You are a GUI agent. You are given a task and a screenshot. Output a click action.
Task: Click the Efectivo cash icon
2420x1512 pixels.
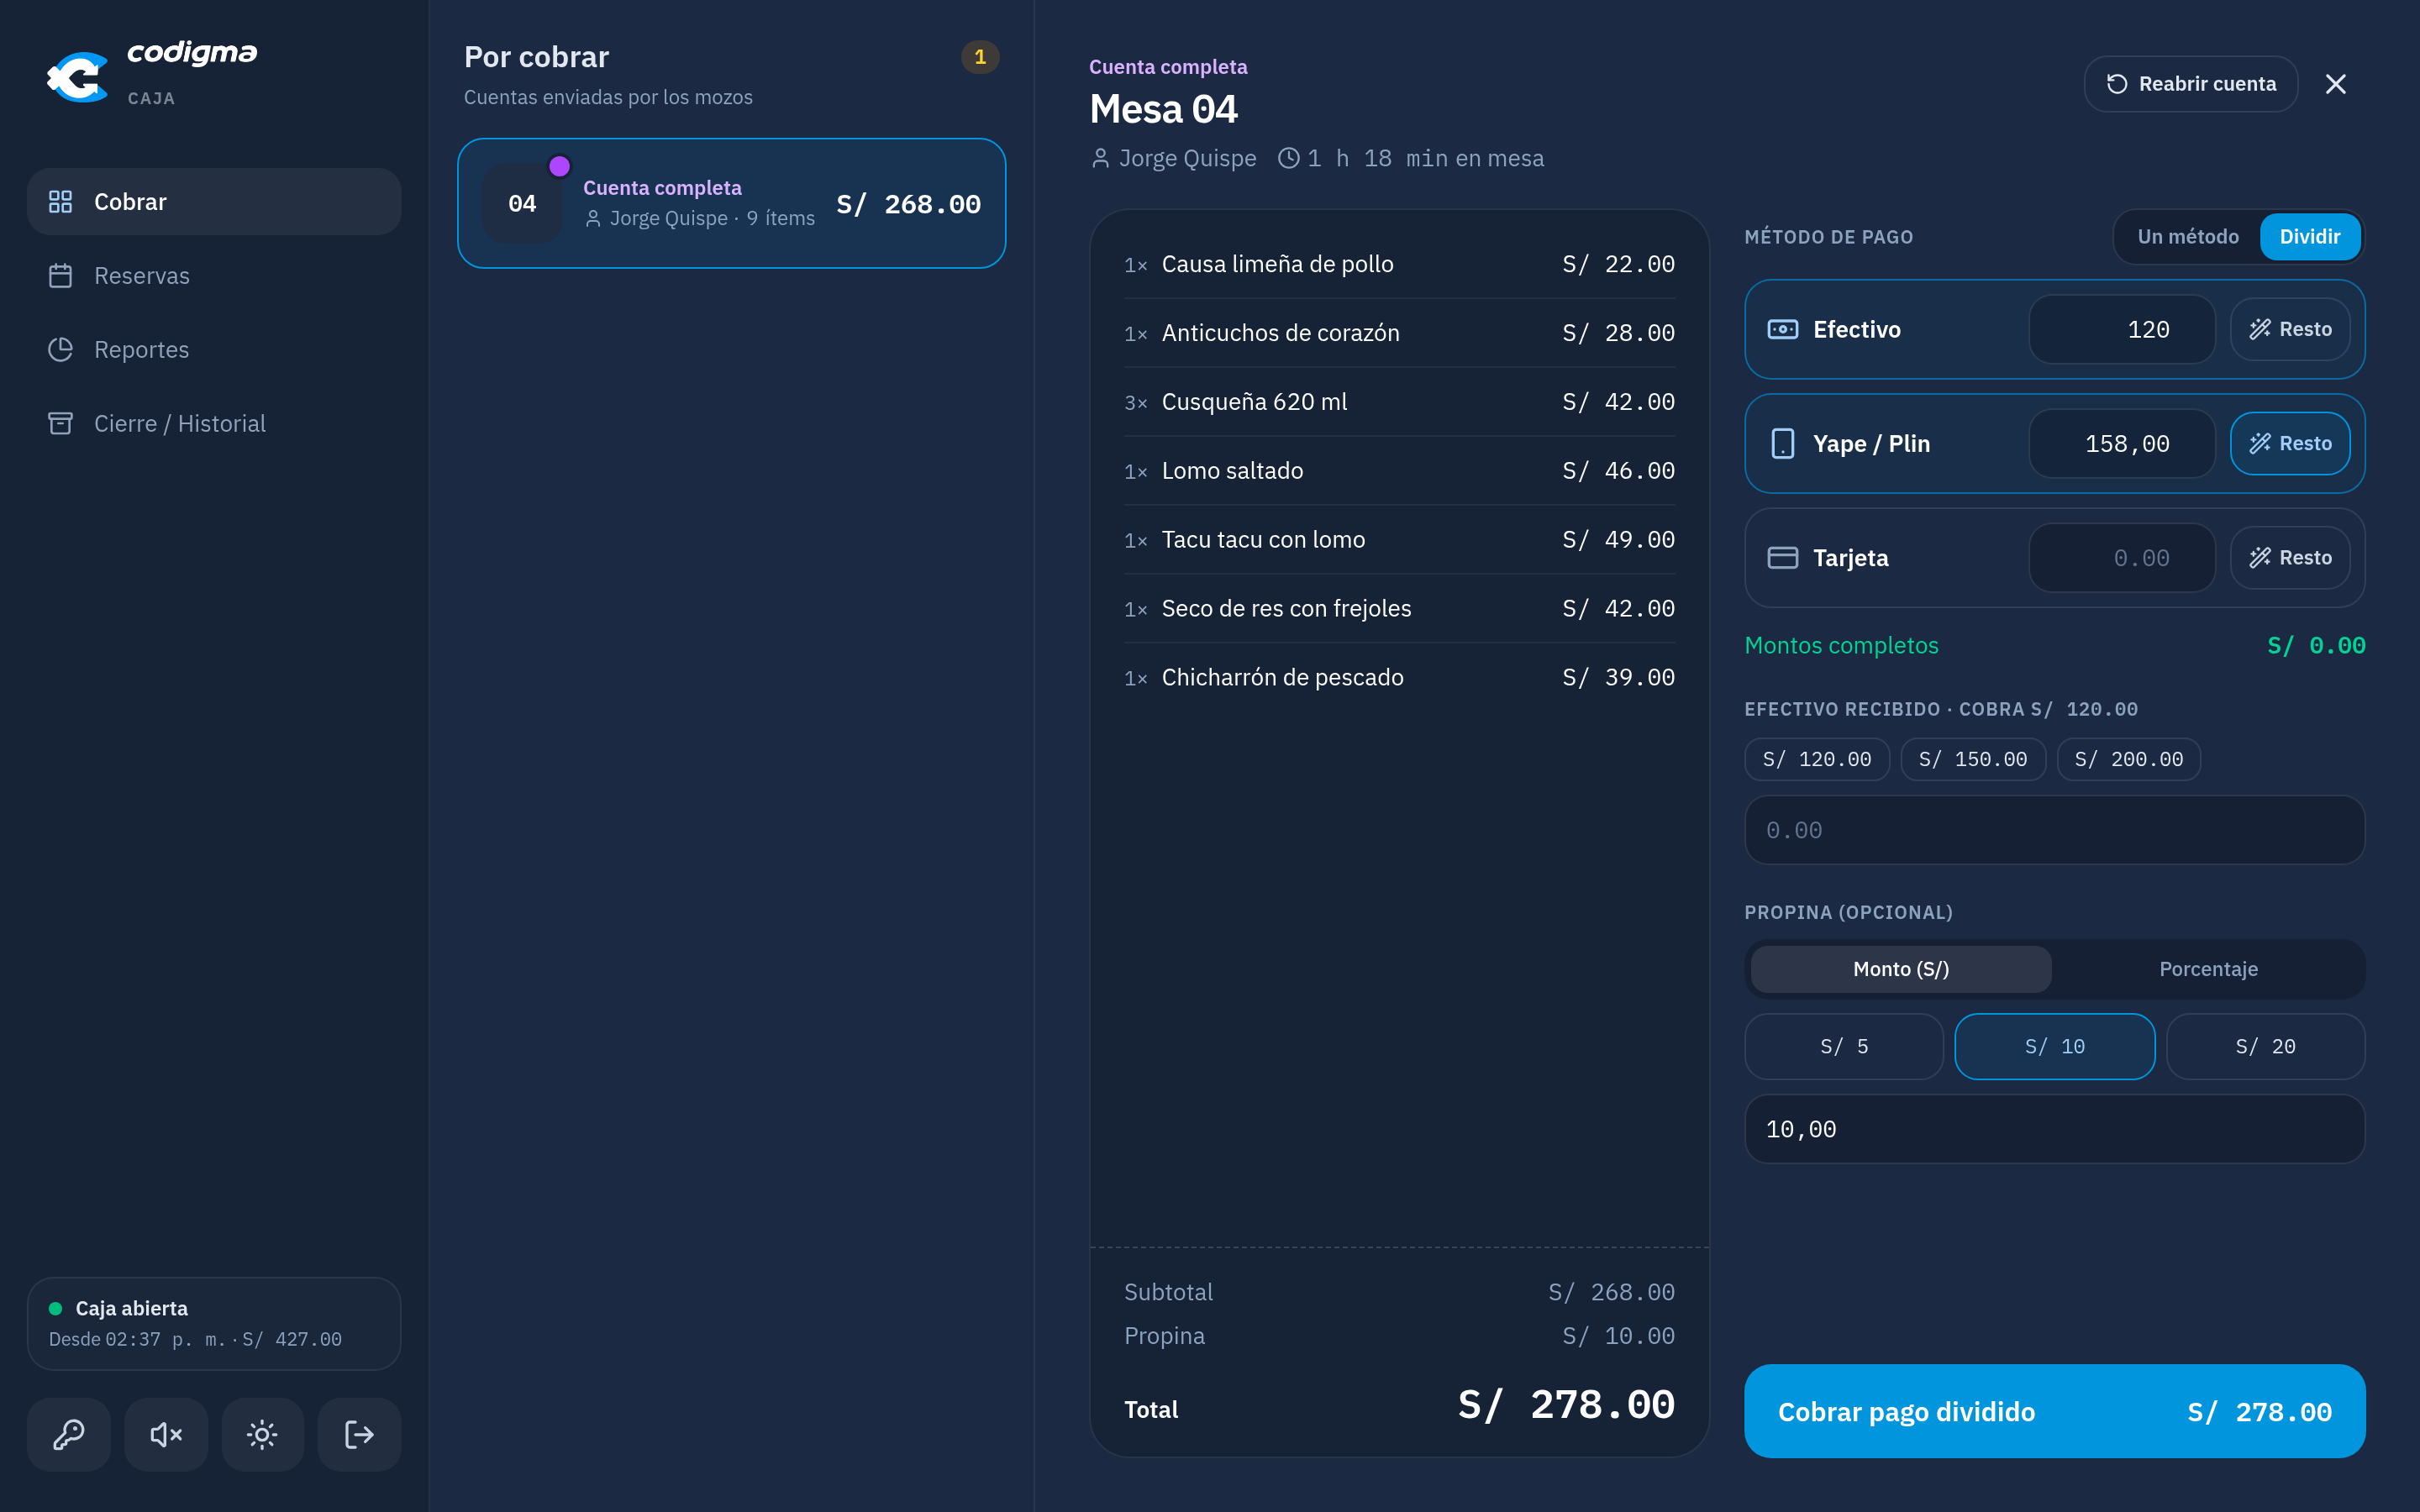[1782, 329]
